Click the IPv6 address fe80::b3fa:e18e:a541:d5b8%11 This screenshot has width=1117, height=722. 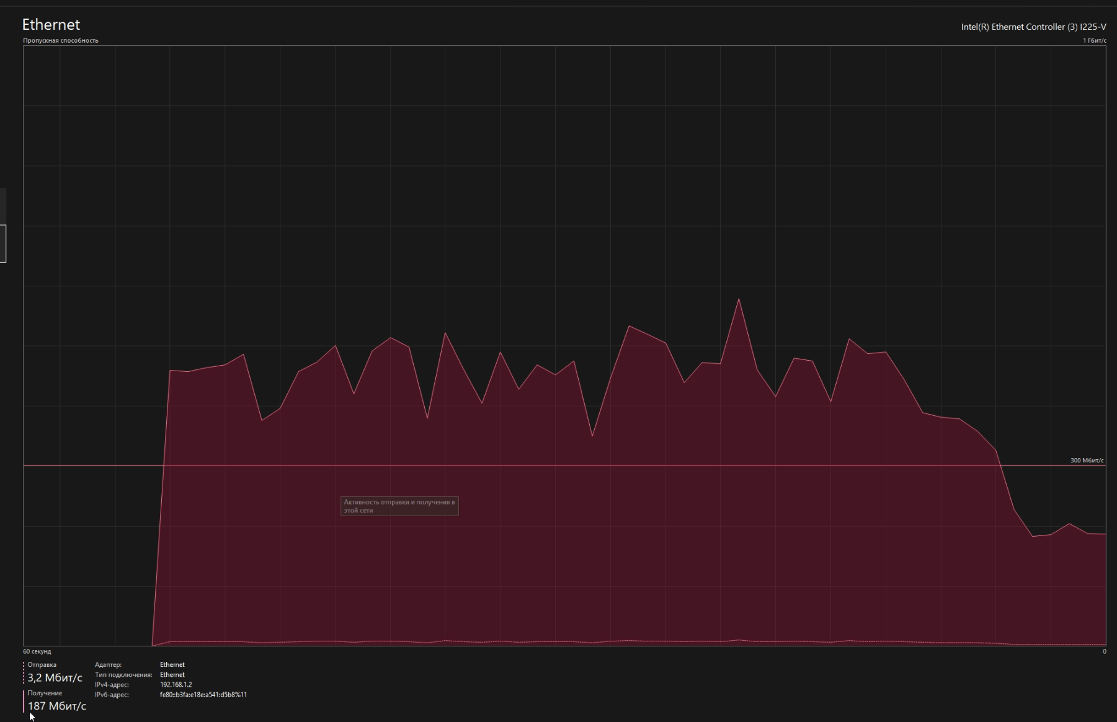[x=203, y=695]
